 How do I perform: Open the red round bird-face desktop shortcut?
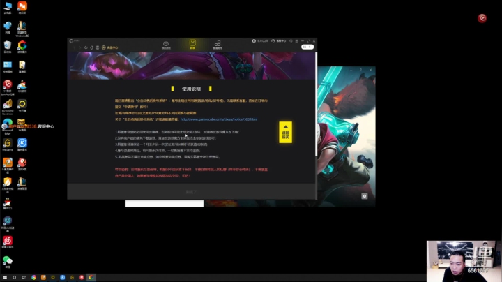[22, 164]
